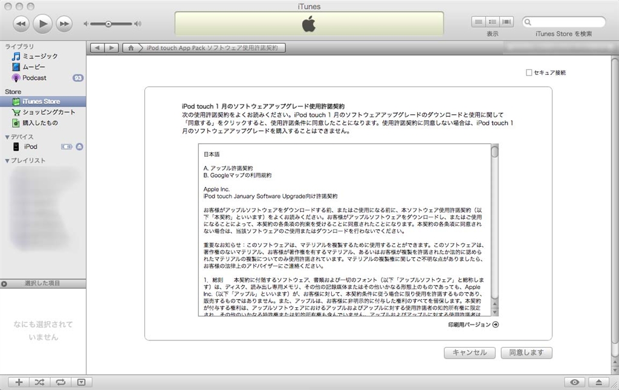
Task: Eject disc with bottom eject button
Action: (598, 382)
